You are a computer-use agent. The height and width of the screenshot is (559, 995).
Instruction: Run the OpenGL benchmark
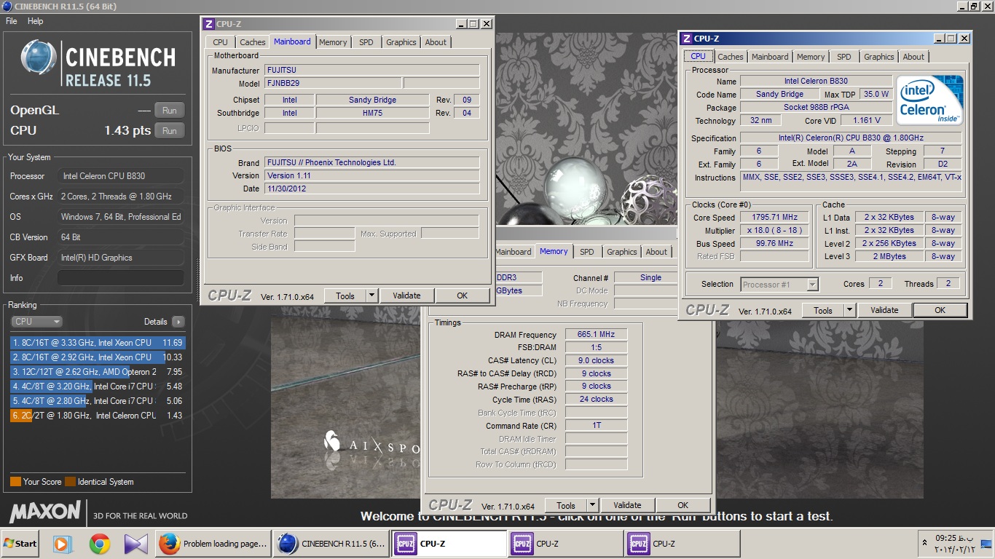click(169, 111)
